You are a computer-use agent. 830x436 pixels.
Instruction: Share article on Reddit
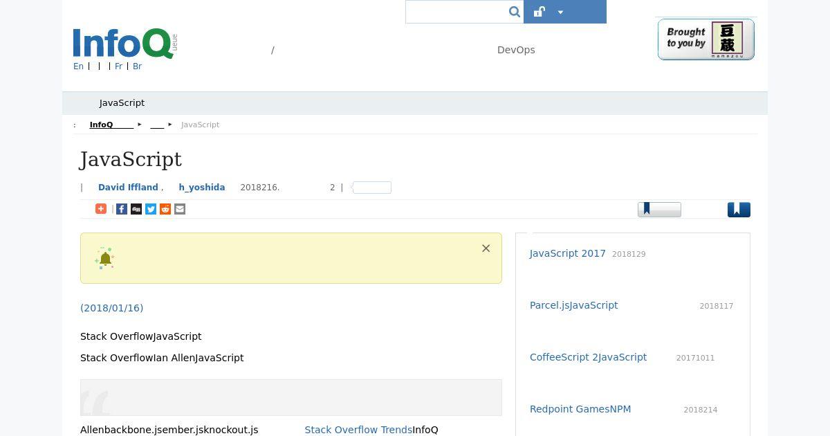[x=165, y=209]
